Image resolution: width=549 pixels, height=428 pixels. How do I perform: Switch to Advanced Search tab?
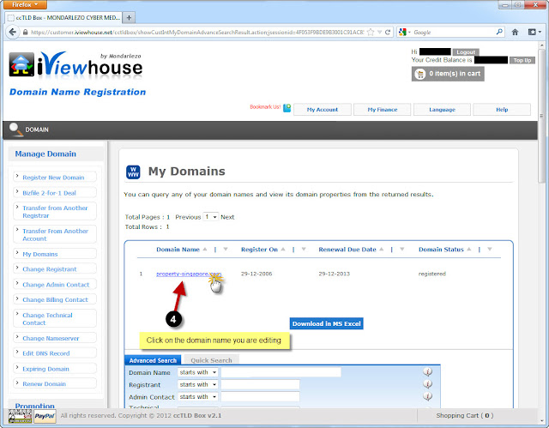point(153,360)
